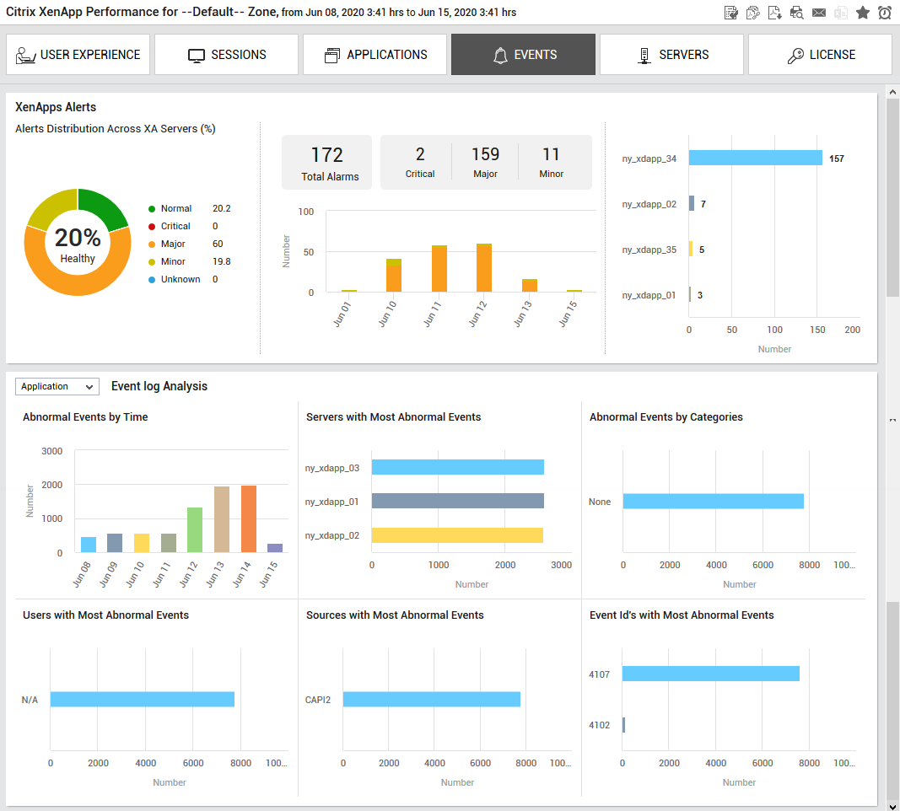Download the report as PDF

click(774, 13)
